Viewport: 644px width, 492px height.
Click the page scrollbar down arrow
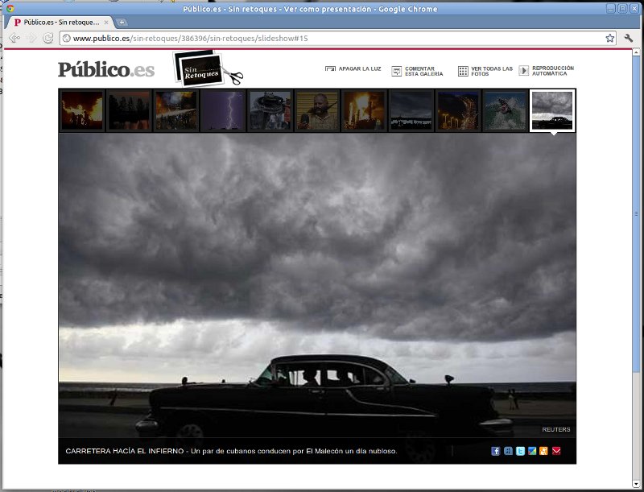pos(636,484)
